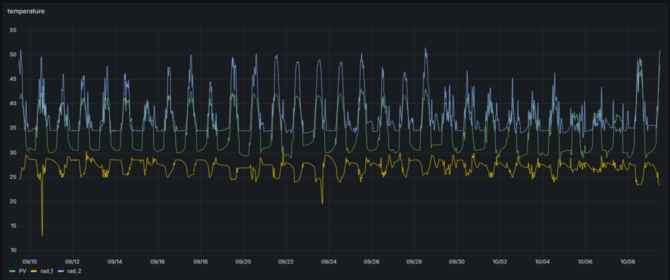
Task: Click the deep rad_1 dip near 09/10
Action: pyautogui.click(x=42, y=234)
